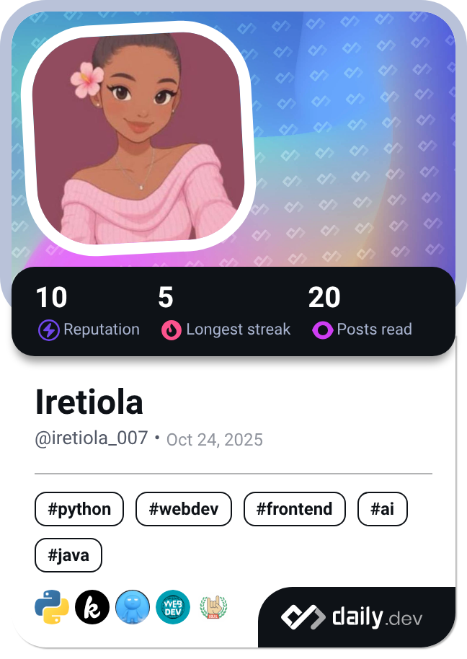Viewport: 467px width, 659px height.
Task: Open the #frontend tag
Action: pyautogui.click(x=294, y=509)
